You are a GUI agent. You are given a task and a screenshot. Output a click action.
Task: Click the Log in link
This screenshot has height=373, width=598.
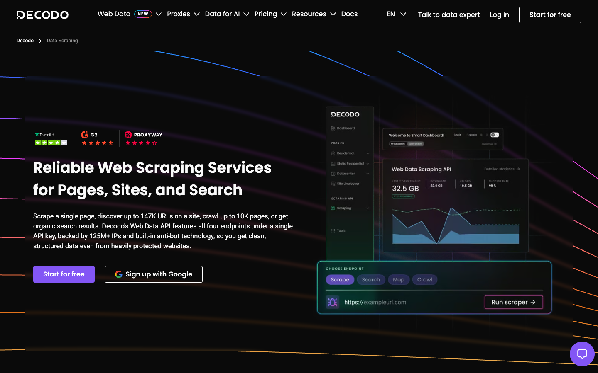499,15
